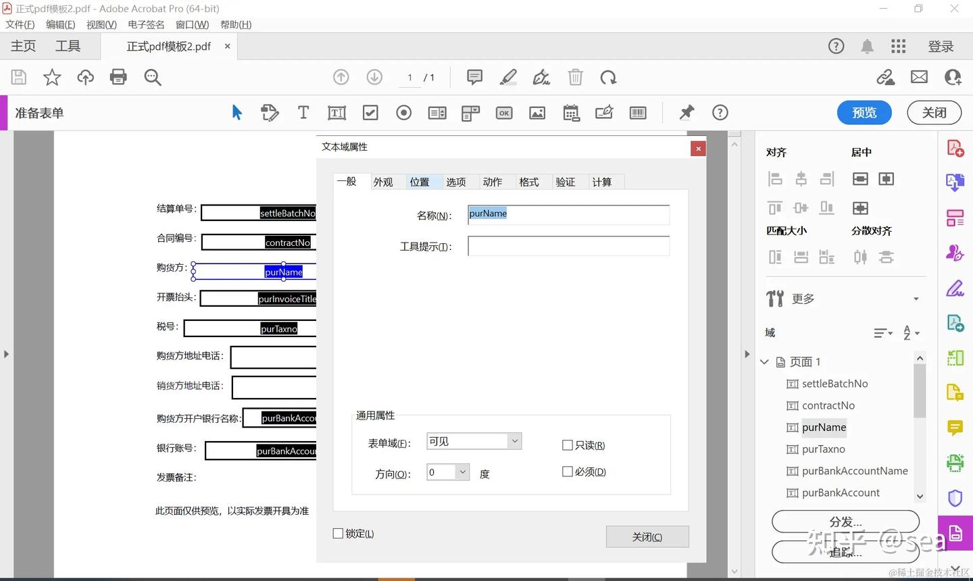
Task: Pin the Prepare Form toolbar
Action: coord(687,112)
